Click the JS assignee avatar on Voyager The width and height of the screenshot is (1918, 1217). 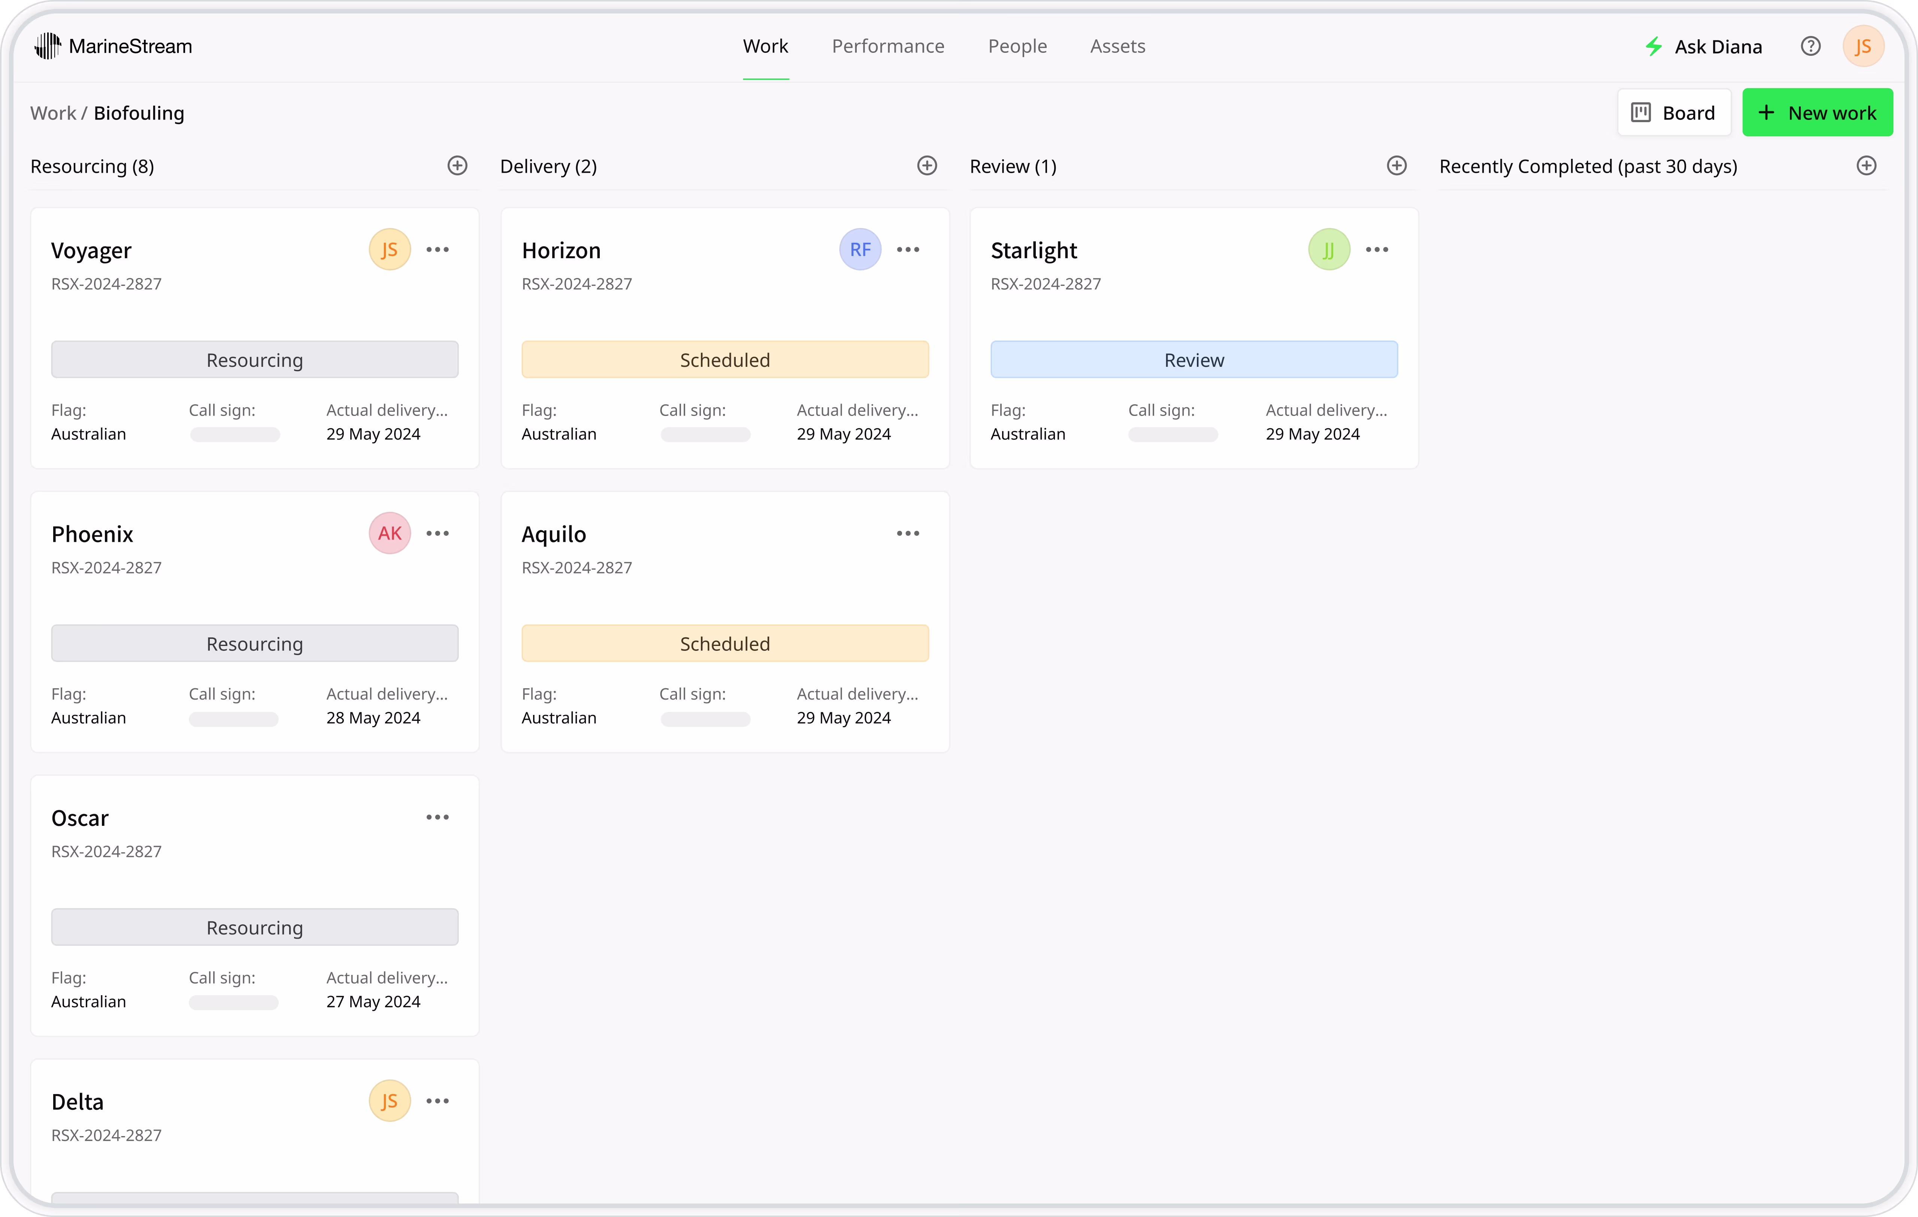(x=390, y=250)
